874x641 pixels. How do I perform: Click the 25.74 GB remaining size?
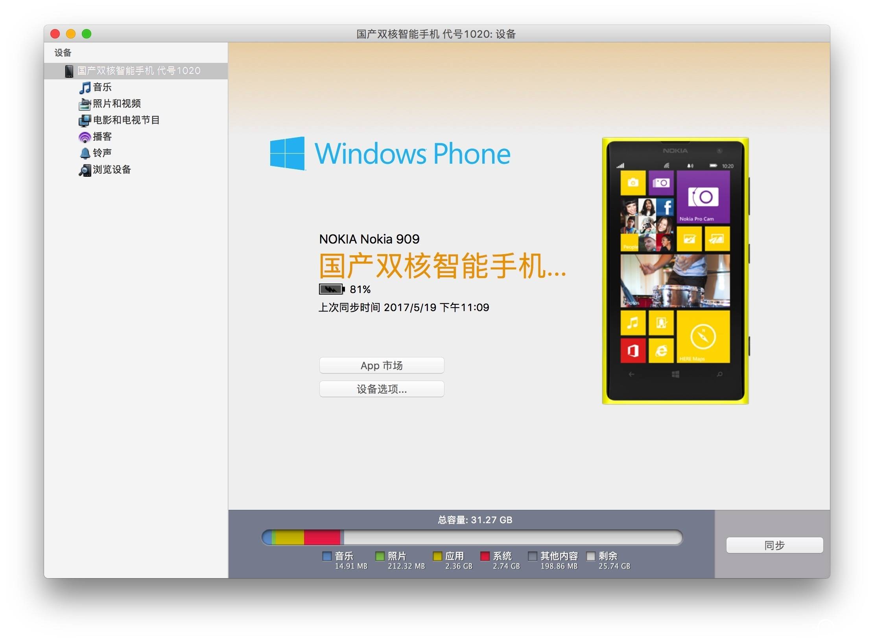pyautogui.click(x=615, y=566)
